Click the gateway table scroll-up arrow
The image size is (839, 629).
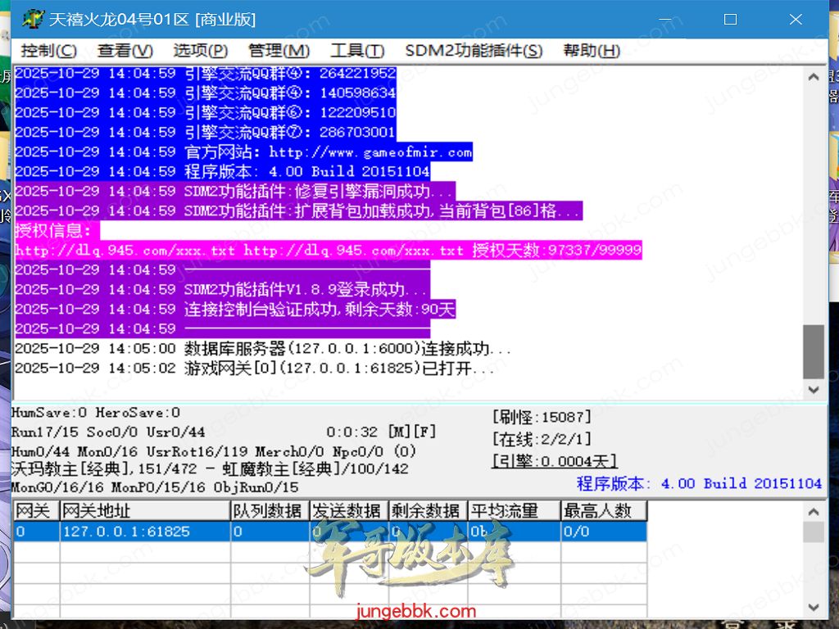(814, 512)
